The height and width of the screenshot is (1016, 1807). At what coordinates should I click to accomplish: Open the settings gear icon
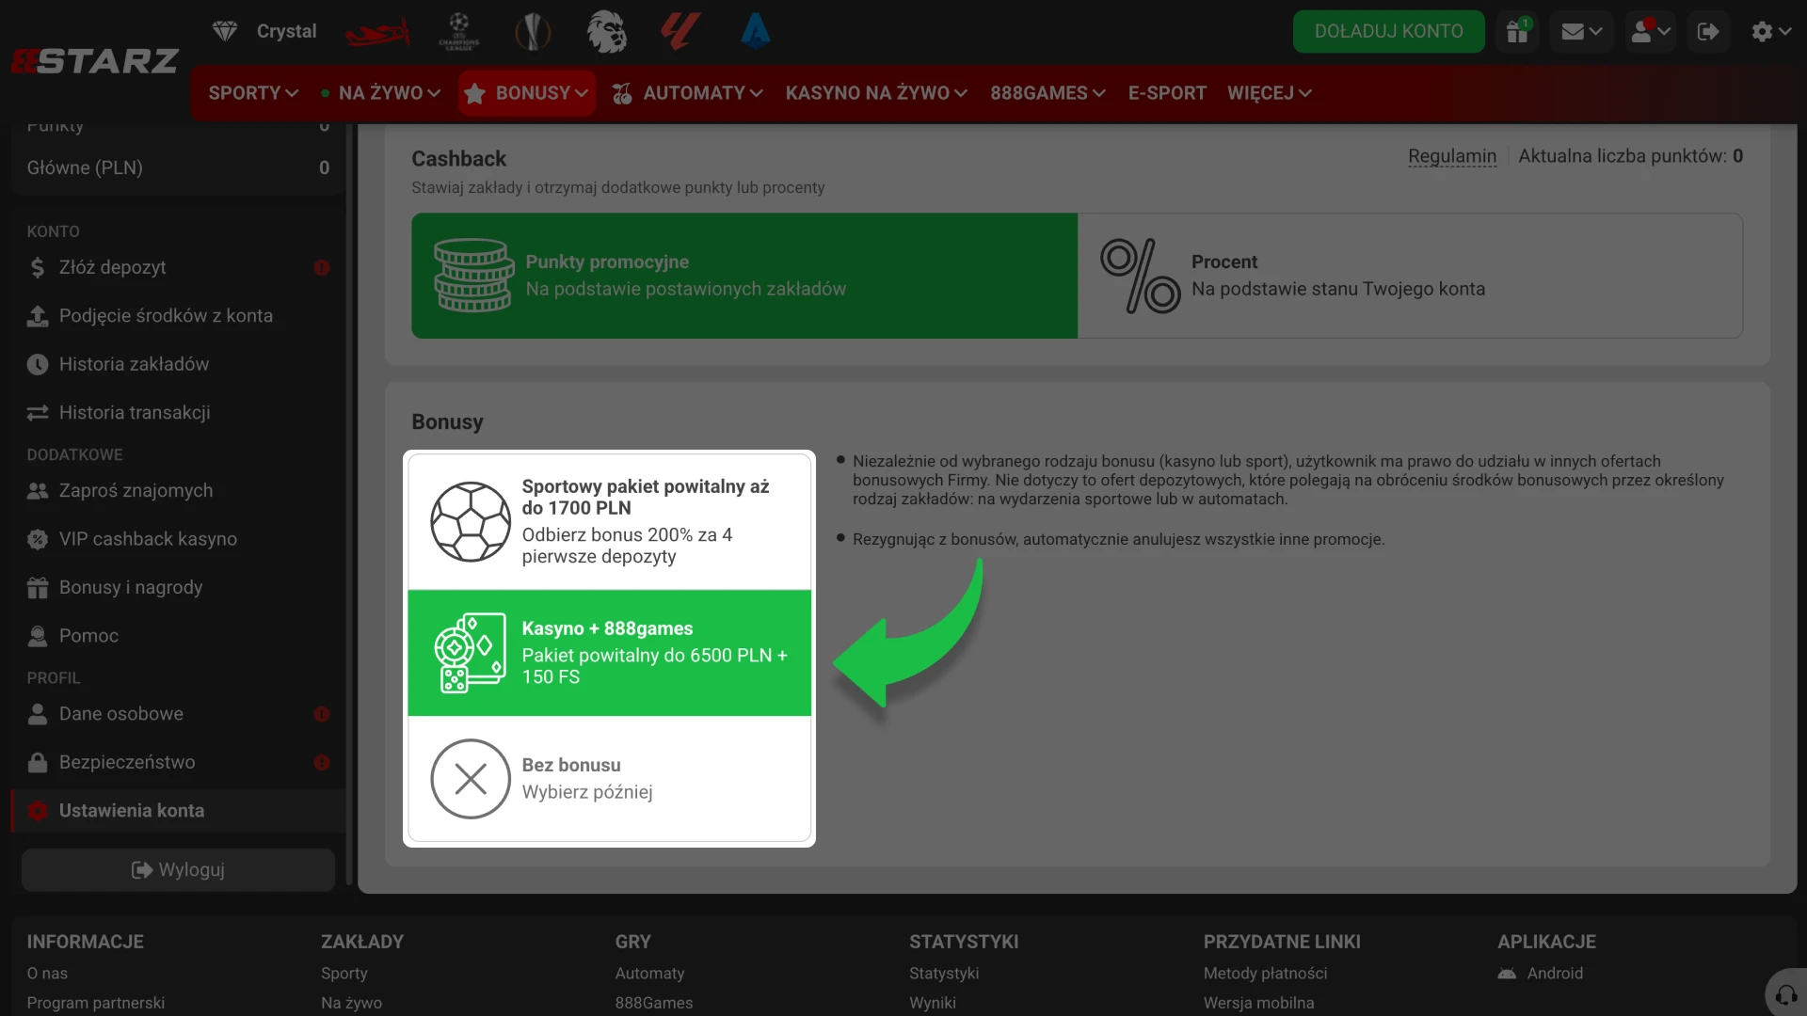[x=1770, y=31]
